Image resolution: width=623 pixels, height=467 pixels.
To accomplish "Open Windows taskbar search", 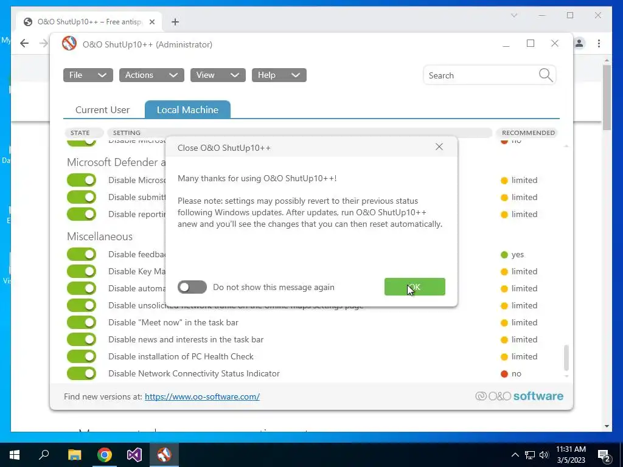I will 44,455.
